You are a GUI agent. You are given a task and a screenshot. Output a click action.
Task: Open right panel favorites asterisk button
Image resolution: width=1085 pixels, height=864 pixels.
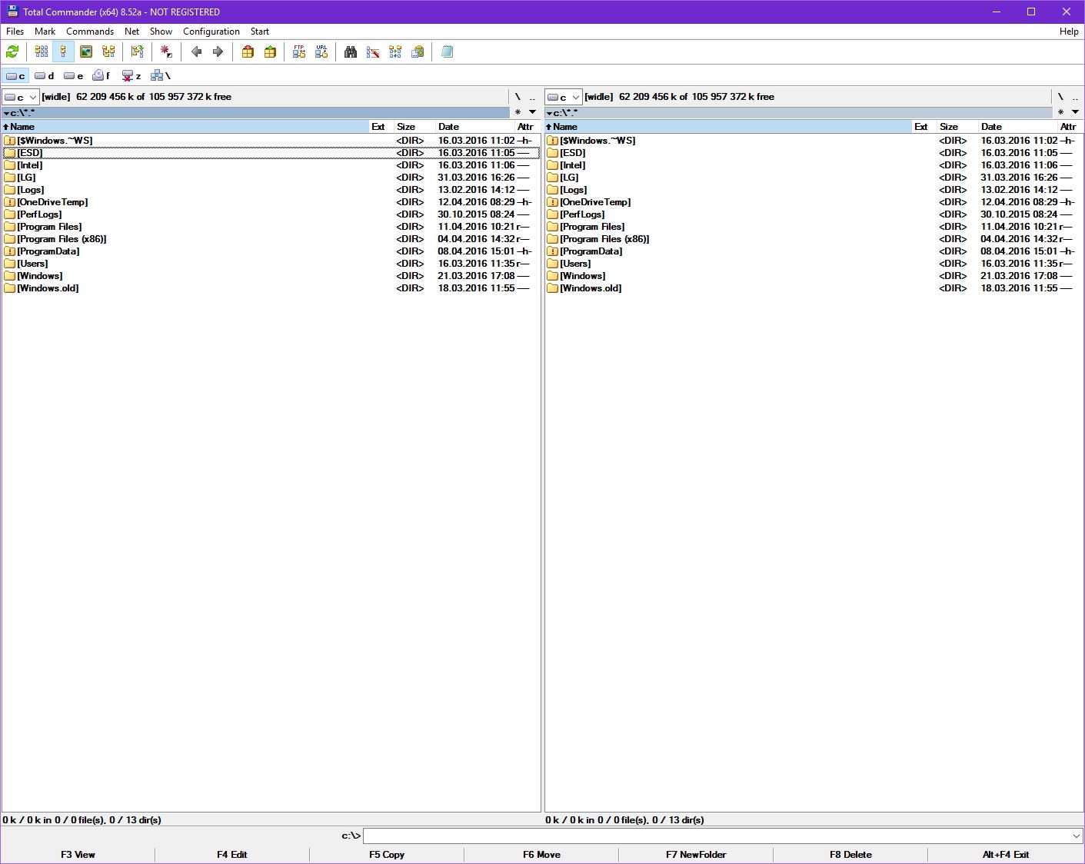1060,112
